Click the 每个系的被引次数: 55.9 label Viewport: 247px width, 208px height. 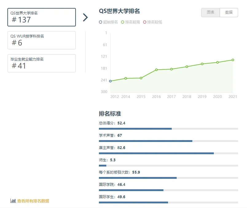pos(120,172)
